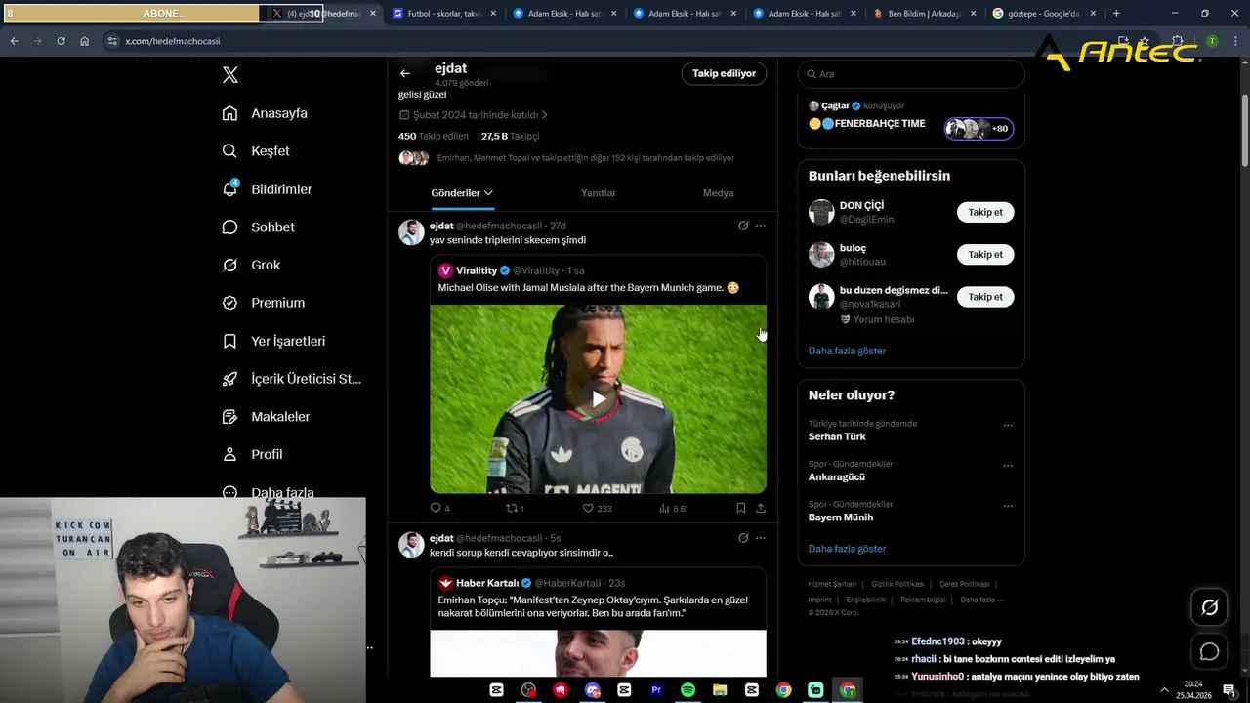The height and width of the screenshot is (703, 1250).
Task: Open floating messages button
Action: (x=1209, y=651)
